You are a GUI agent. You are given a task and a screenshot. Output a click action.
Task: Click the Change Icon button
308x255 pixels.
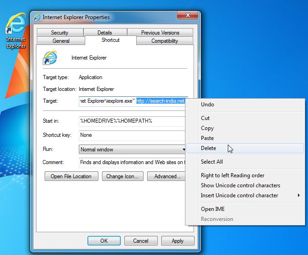[x=123, y=176]
